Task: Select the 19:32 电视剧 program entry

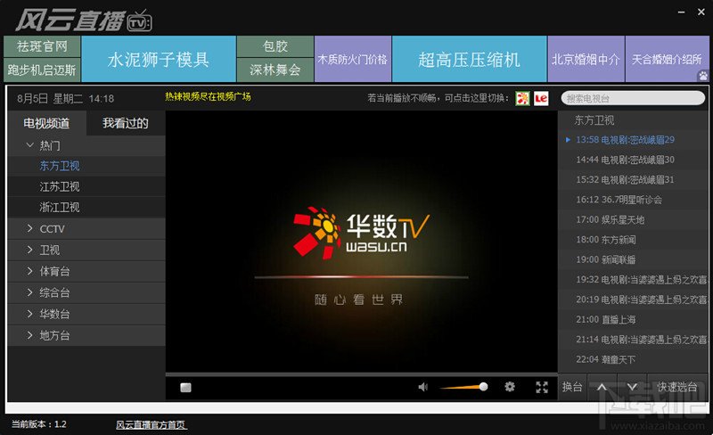Action: [633, 280]
